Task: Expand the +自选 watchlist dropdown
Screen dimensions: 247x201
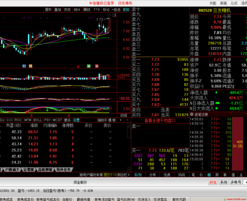Action: pos(116,9)
